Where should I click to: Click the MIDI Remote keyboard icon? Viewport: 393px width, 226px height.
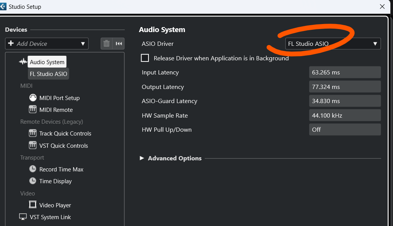coord(33,109)
